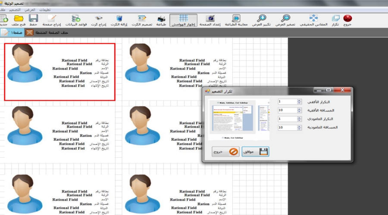Zoom out with تصغير العرض magnifier
Screen dimensions: 388x215
tap(285, 18)
